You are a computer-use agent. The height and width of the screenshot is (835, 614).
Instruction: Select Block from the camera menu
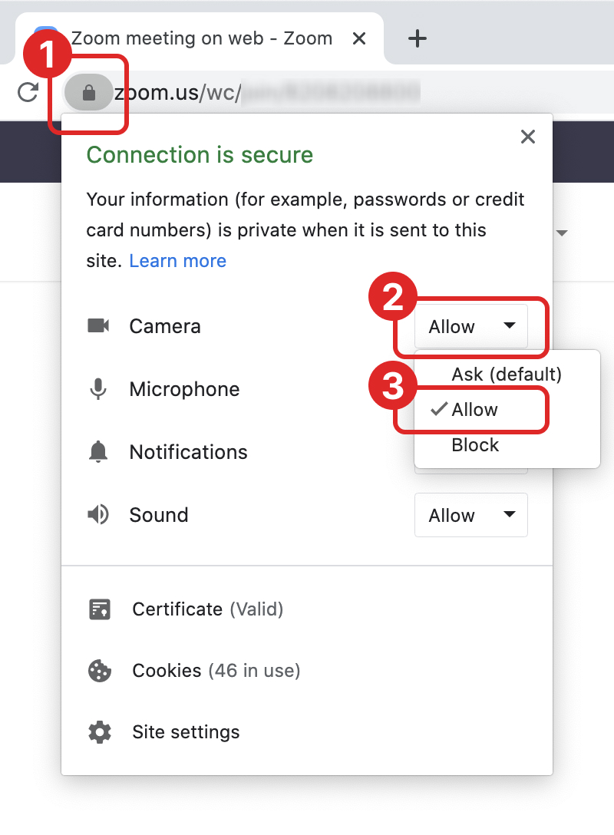click(x=475, y=445)
